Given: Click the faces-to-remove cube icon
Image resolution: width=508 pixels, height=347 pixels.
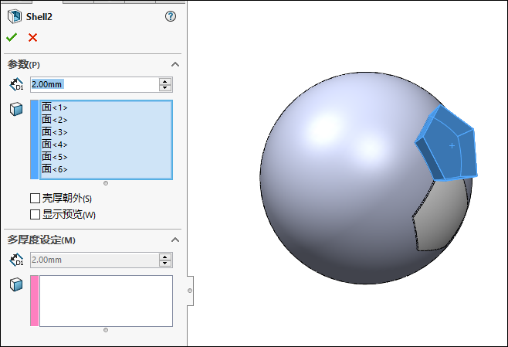Looking at the screenshot, I should 16,109.
